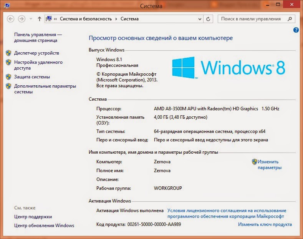Click the System window title bar icon
This screenshot has width=303, height=239.
click(x=7, y=5)
